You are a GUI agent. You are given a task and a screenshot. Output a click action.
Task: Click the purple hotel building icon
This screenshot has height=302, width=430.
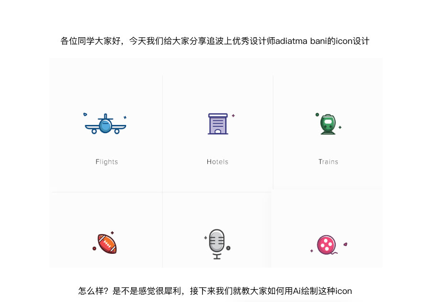[x=218, y=124]
